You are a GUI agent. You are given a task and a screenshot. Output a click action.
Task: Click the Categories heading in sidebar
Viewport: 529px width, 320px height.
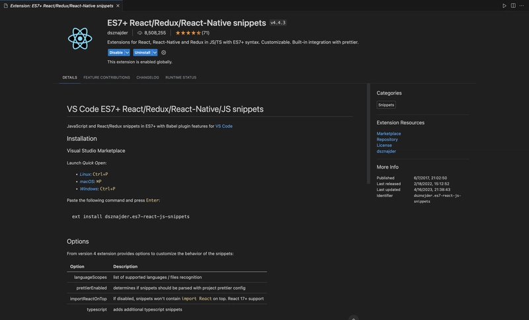pyautogui.click(x=389, y=93)
